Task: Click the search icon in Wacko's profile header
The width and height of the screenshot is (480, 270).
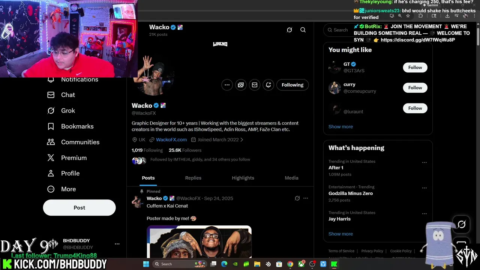Action: tap(303, 30)
